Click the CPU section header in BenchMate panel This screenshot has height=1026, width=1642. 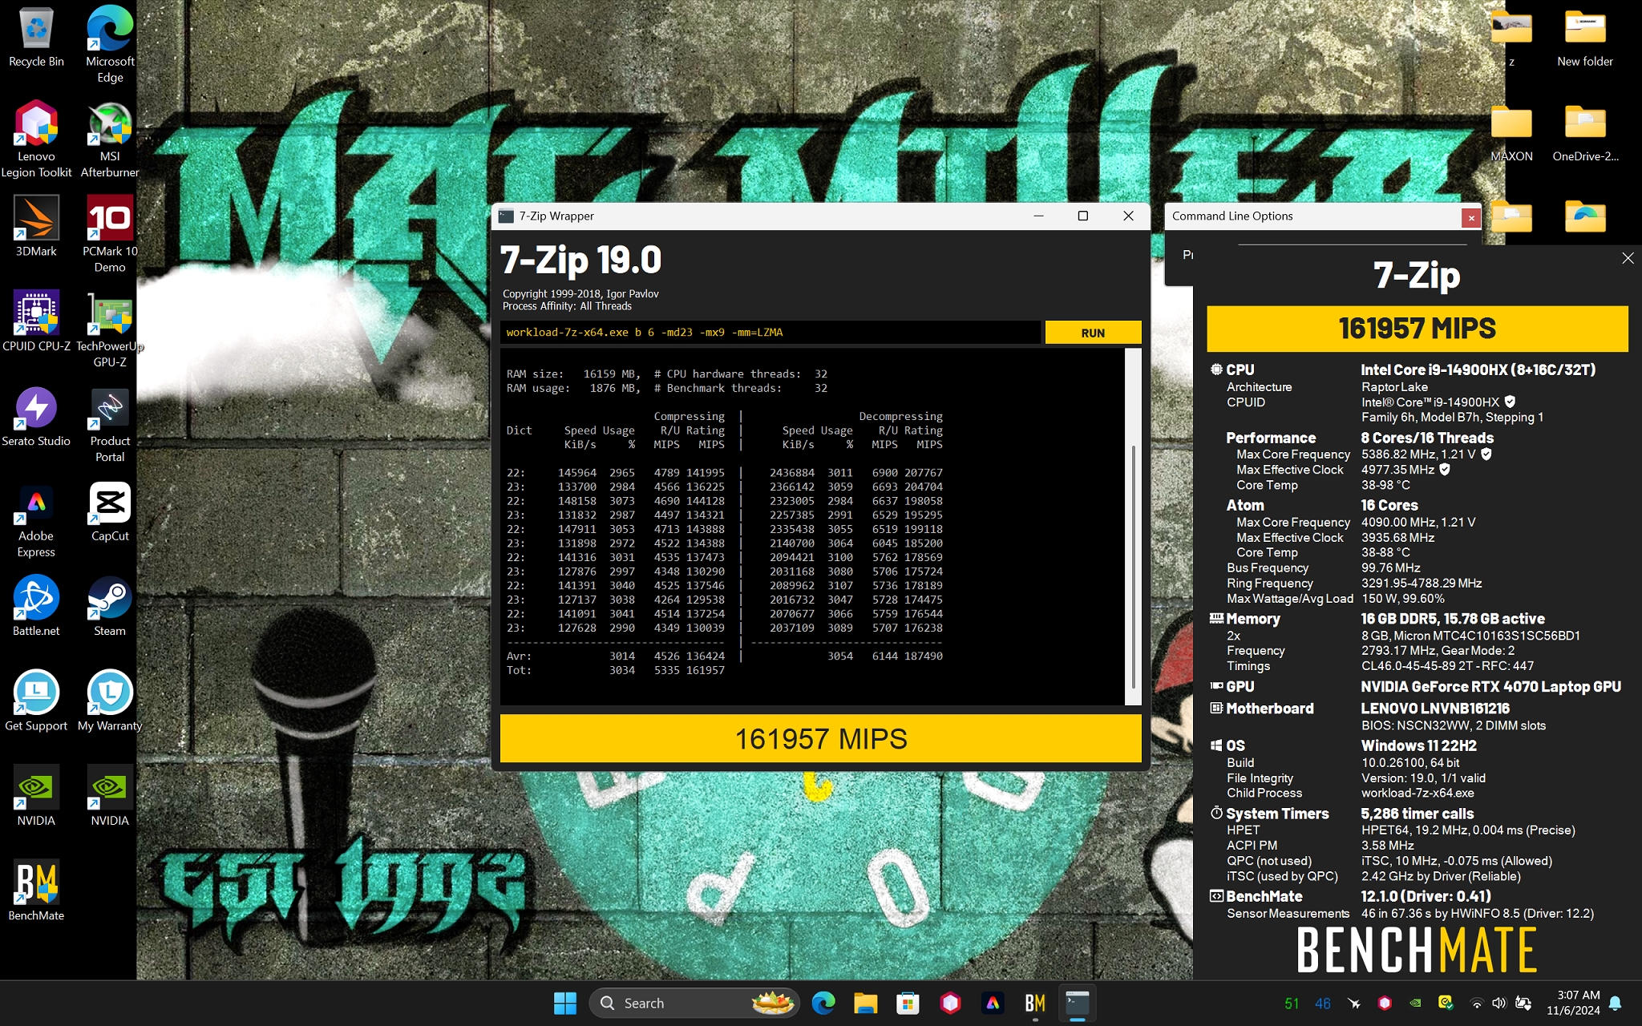pos(1240,370)
